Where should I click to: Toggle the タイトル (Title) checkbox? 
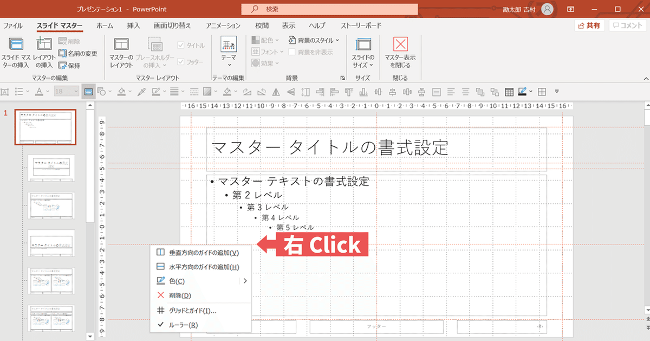click(x=191, y=46)
